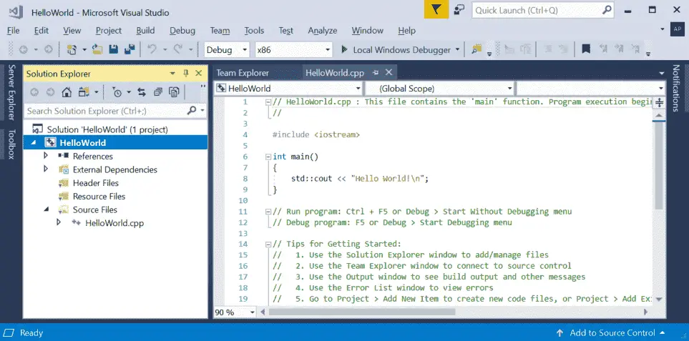
Task: Click the Undo toolbar icon
Action: [152, 49]
